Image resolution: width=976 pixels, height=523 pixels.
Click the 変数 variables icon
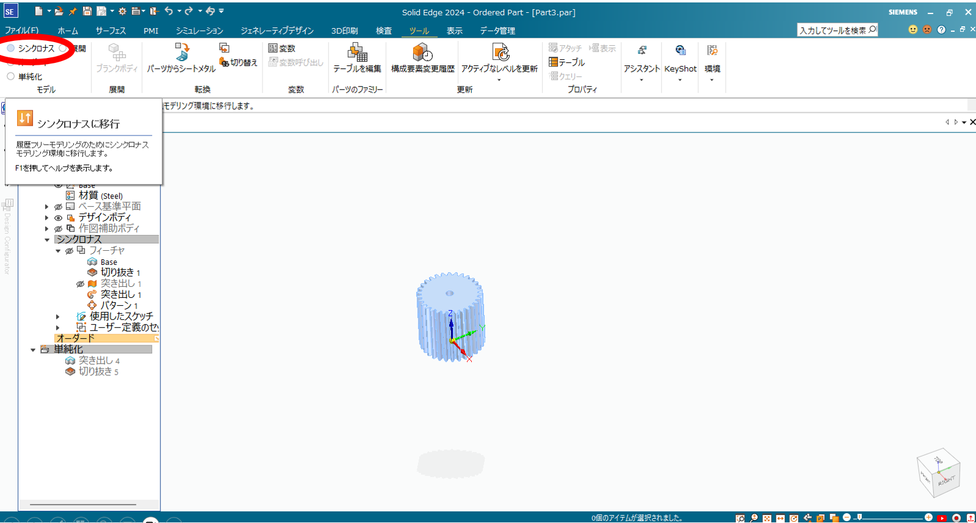[x=282, y=48]
